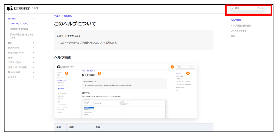Expand the 外部サービスの依頼 section
274x134 pixels.
pyautogui.click(x=34, y=67)
